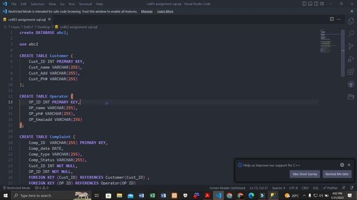Dismiss the Restricted Mode banner
Viewport: 357px width, 200px height.
(352, 11)
